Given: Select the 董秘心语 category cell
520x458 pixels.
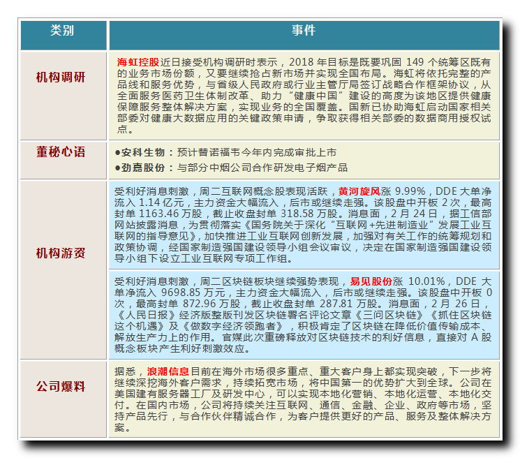Looking at the screenshot, I should tap(64, 161).
